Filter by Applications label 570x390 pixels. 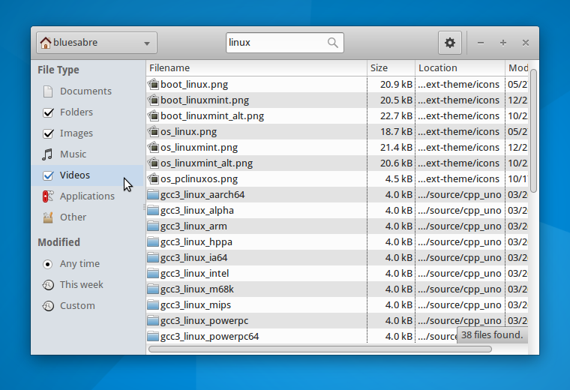87,196
